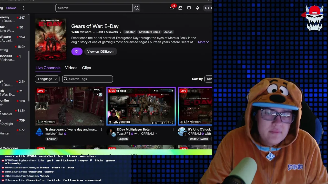Open options menu for moistcr1tikal stream

click(x=101, y=130)
